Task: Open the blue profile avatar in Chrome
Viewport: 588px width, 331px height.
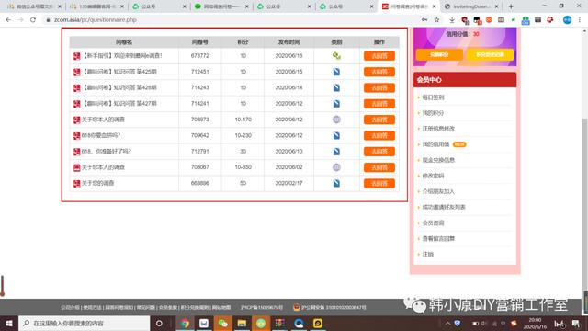Action: pos(568,20)
